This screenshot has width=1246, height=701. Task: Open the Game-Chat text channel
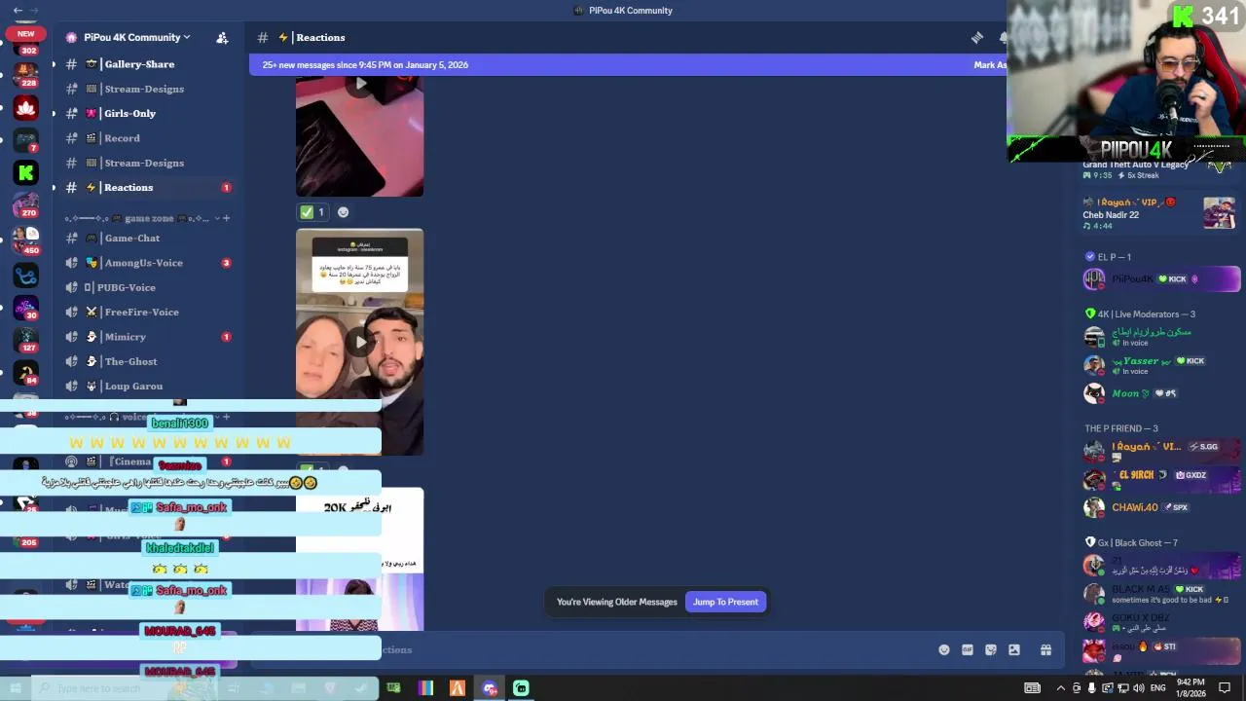coord(132,238)
